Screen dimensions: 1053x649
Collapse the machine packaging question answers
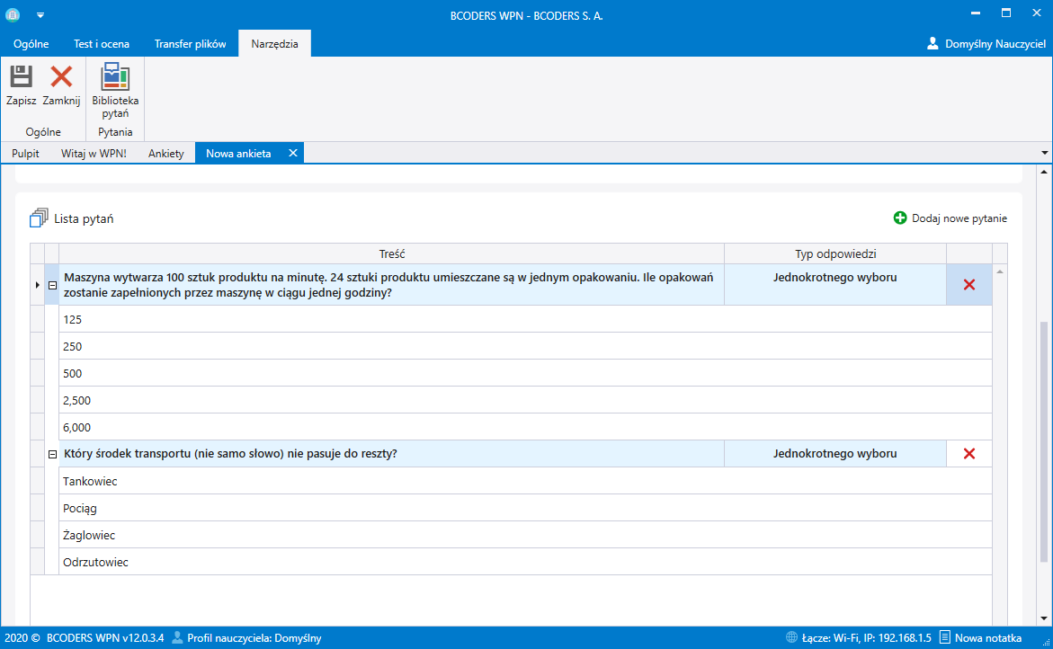52,285
